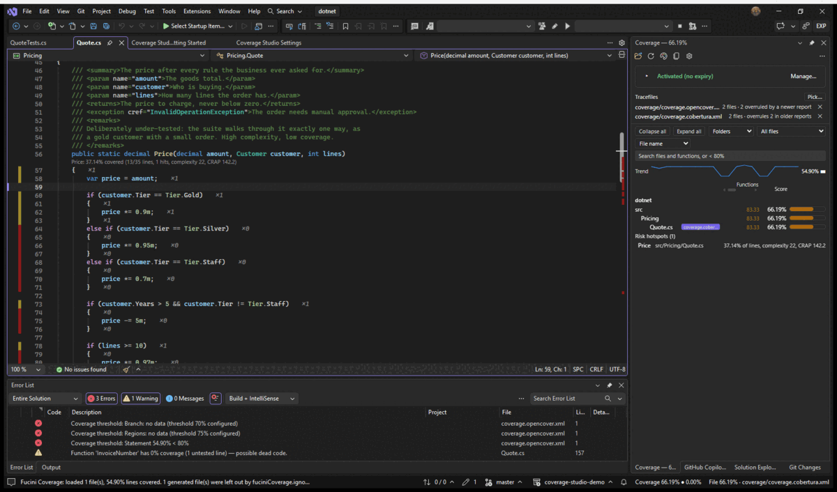Click the Save icon in toolbar

click(x=93, y=26)
